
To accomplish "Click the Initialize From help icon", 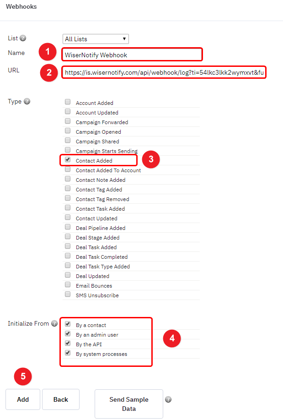I will tap(54, 323).
